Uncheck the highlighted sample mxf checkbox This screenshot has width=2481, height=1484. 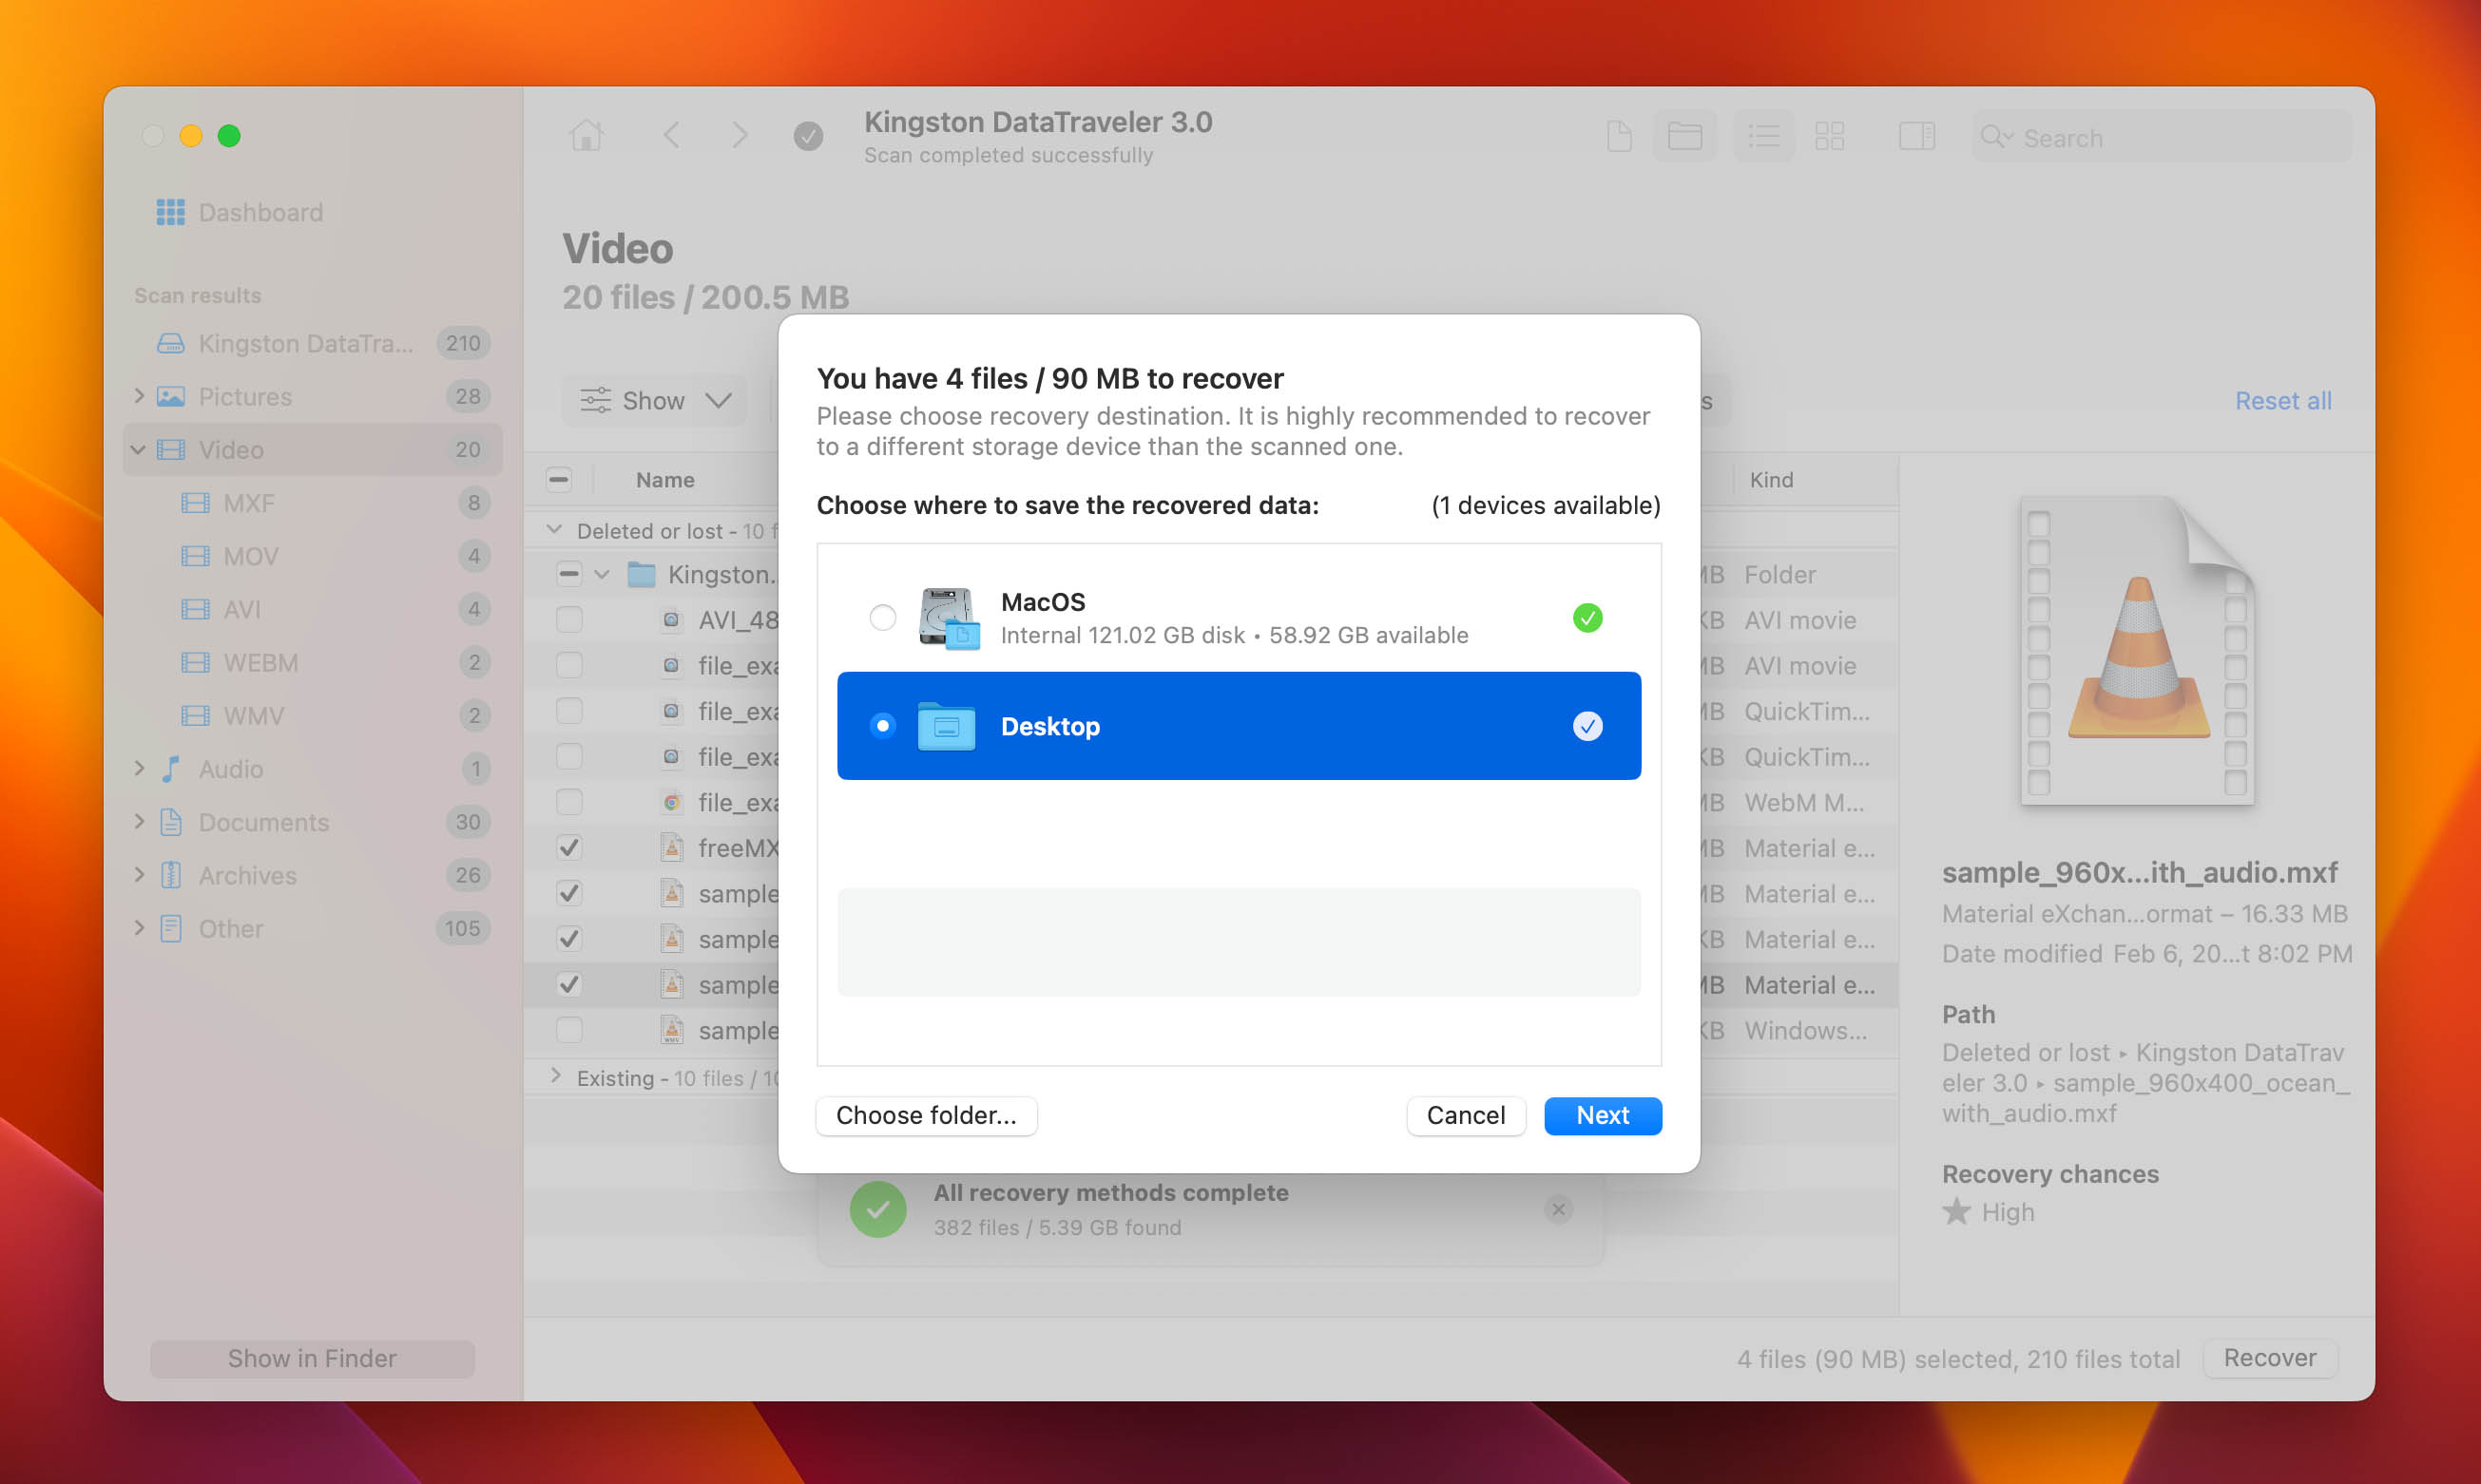pos(569,984)
